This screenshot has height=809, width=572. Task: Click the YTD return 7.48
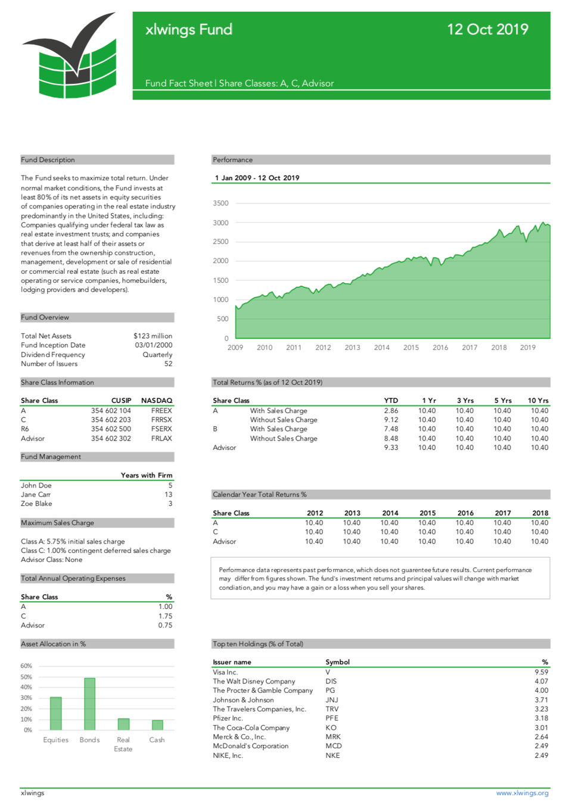coord(391,429)
